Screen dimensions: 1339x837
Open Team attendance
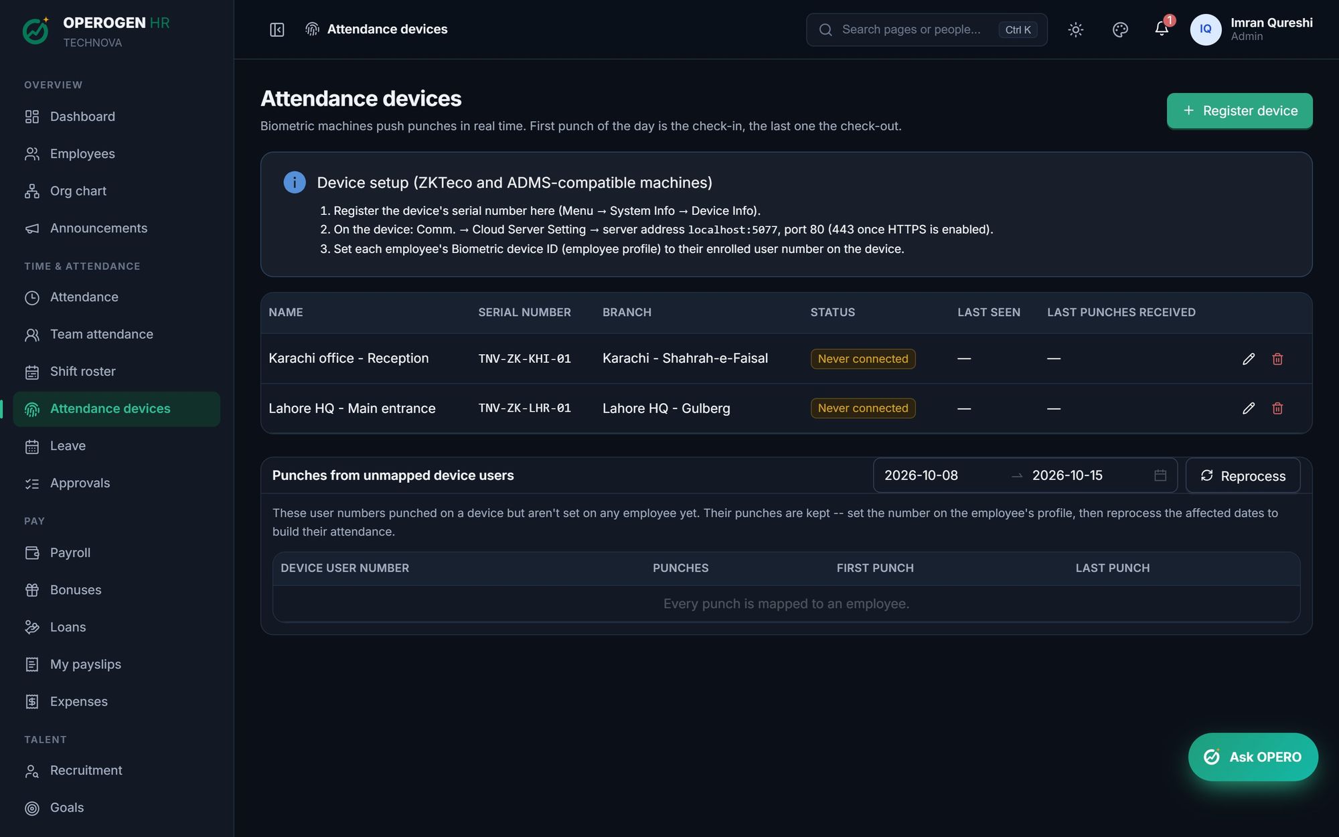116,334
